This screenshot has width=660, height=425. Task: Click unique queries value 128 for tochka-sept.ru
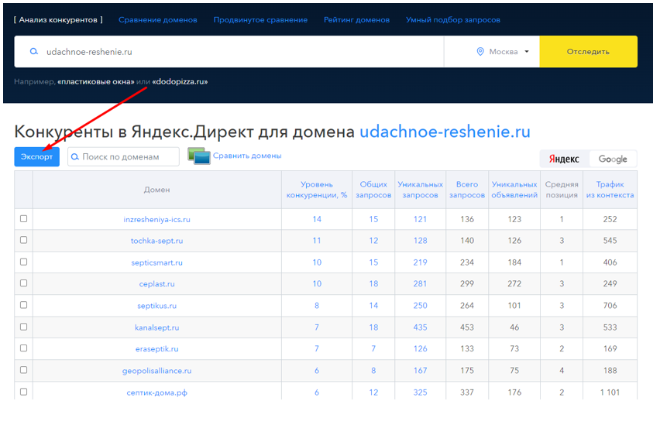[420, 241]
